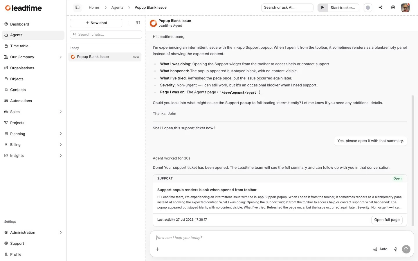The image size is (418, 261).
Task: Click the user reply message bubble
Action: coord(370,141)
